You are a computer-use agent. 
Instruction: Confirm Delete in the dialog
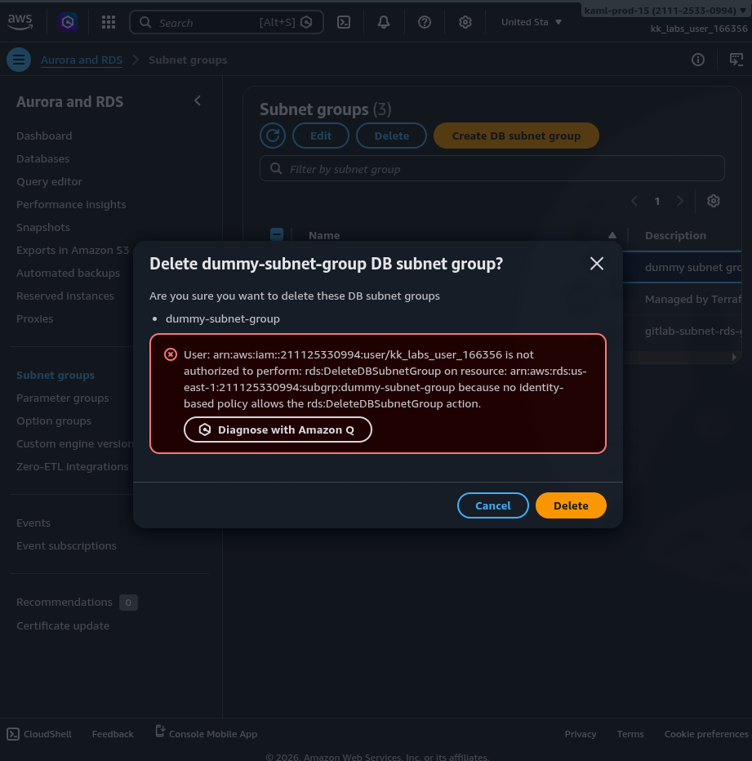click(x=571, y=505)
